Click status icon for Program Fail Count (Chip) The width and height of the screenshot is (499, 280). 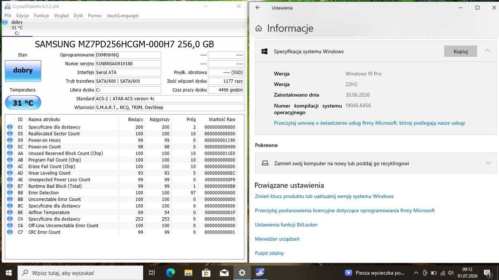click(10, 160)
